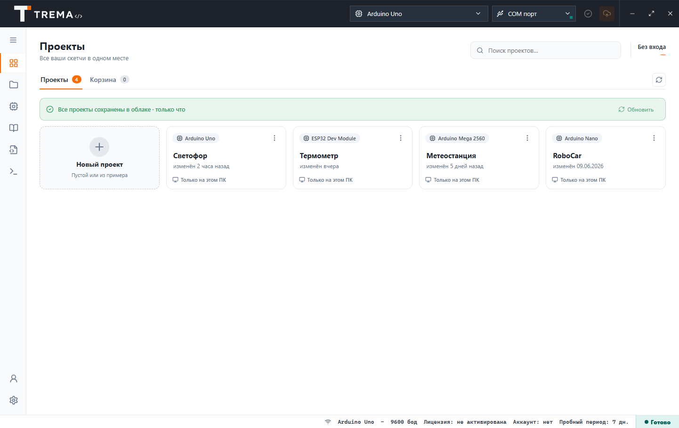Open the three-dot menu on Метеостанция card
The width and height of the screenshot is (679, 428).
[527, 138]
